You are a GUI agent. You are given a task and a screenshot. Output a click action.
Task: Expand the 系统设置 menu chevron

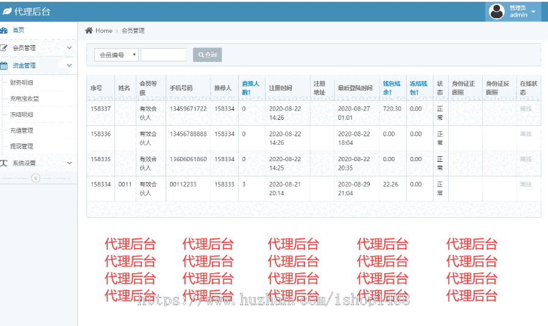click(69, 163)
